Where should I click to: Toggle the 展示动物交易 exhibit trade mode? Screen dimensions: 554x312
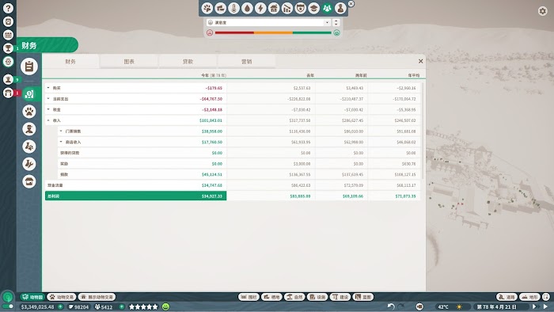[x=97, y=297]
